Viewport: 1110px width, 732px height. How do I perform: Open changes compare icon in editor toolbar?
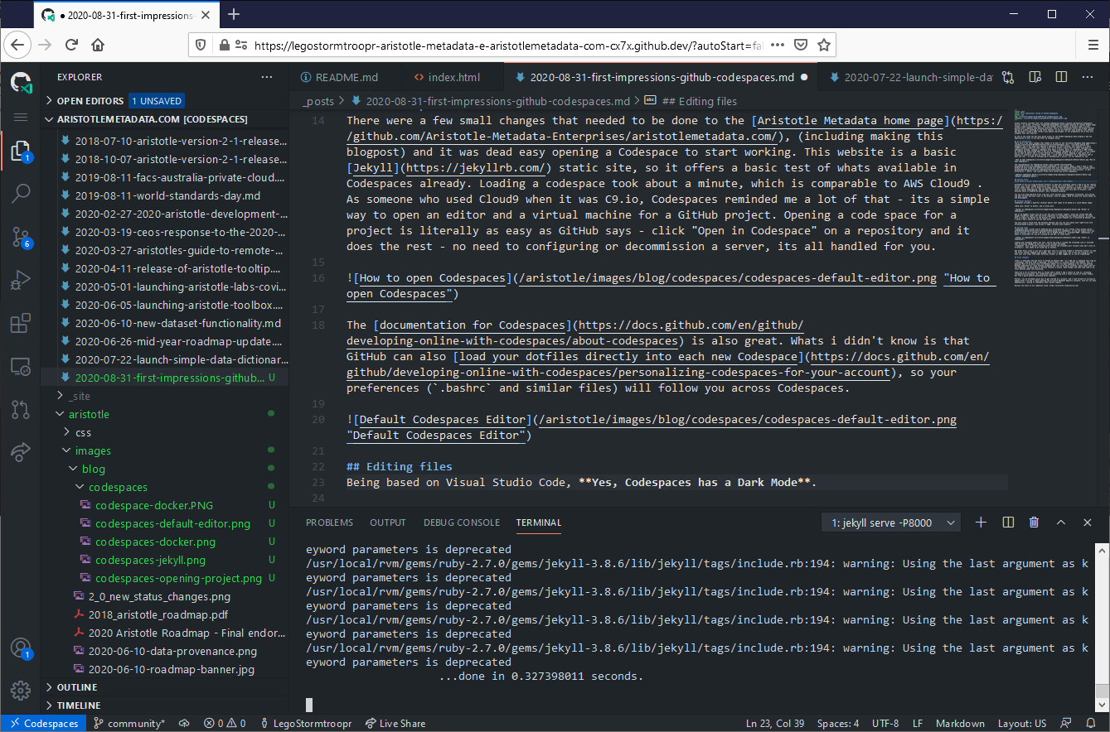pos(1008,77)
